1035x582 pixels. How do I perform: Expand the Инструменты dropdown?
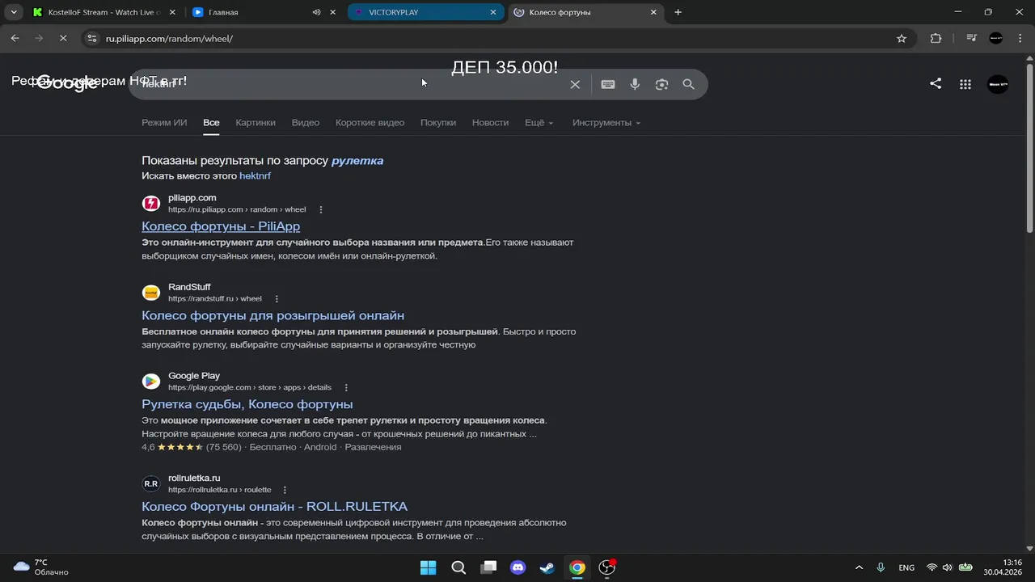point(606,123)
